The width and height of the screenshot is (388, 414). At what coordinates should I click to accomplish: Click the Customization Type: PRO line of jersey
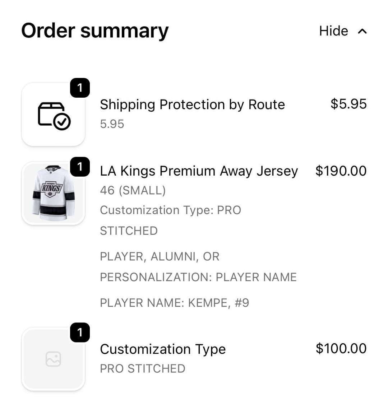click(170, 210)
